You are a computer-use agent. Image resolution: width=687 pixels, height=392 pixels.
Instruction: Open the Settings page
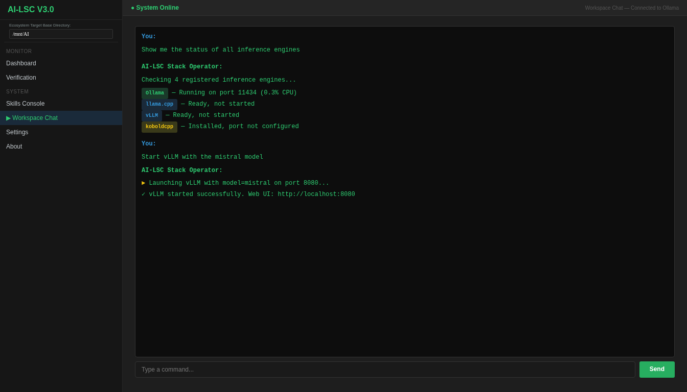coord(61,132)
